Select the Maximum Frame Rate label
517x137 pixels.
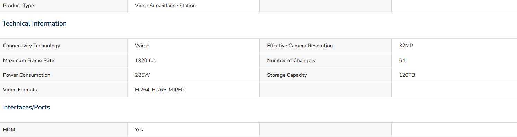pos(28,60)
